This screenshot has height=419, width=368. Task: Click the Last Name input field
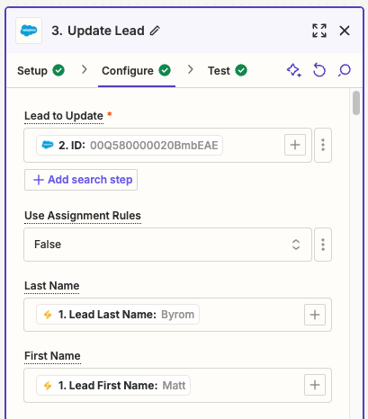[177, 315]
